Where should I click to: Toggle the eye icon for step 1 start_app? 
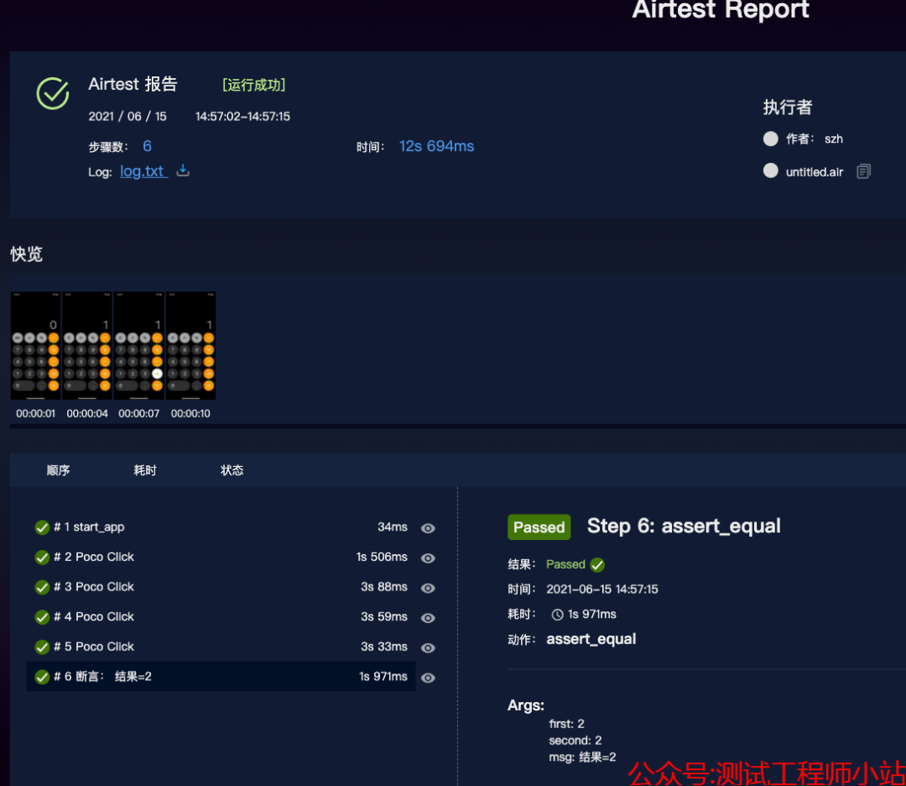click(428, 528)
